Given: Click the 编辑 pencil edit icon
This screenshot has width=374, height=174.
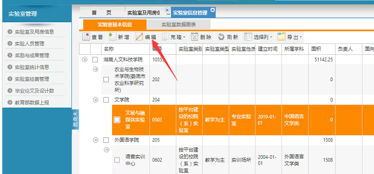Looking at the screenshot, I should coord(139,37).
